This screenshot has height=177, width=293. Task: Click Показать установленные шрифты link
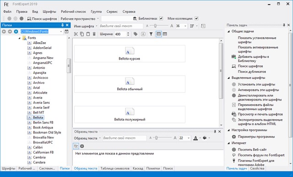[257, 40]
